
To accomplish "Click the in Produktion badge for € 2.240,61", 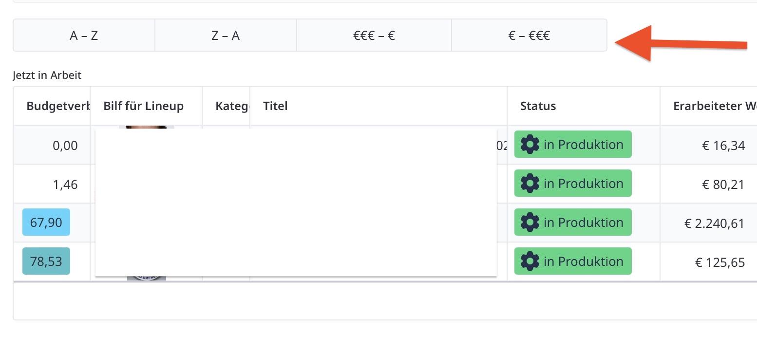I will click(573, 223).
